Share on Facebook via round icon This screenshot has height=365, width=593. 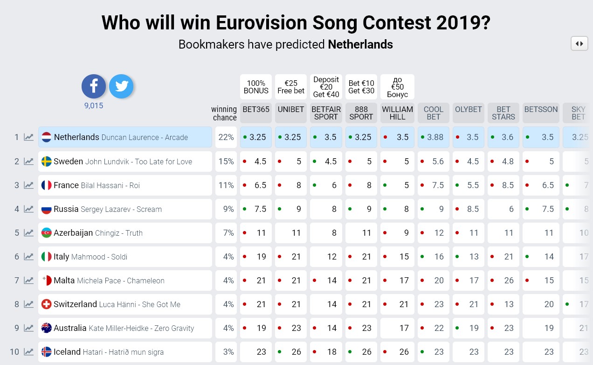click(94, 86)
